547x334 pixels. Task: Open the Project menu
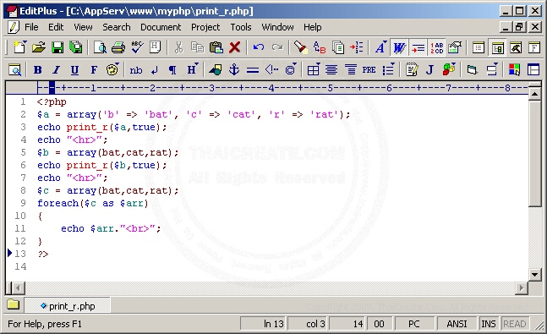point(205,27)
